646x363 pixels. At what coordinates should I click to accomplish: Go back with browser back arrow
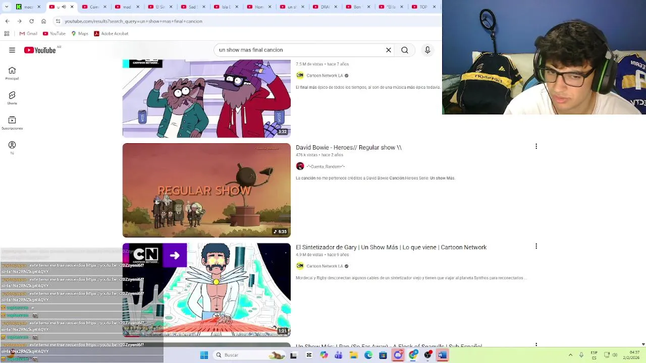point(7,21)
